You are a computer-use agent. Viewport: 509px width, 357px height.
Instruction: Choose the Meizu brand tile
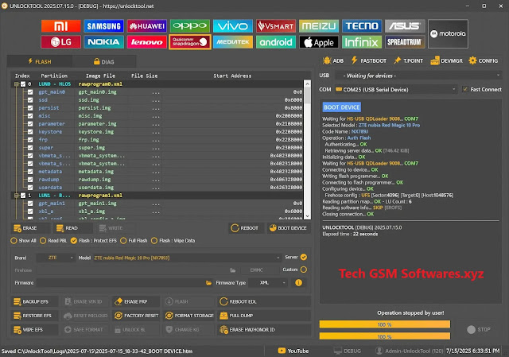(x=319, y=26)
